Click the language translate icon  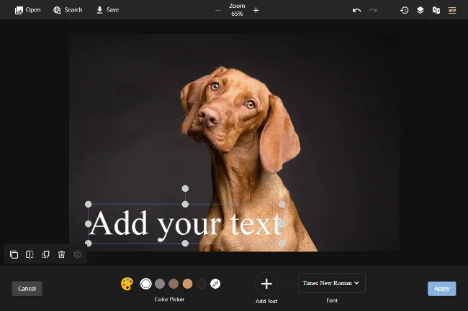pyautogui.click(x=436, y=10)
